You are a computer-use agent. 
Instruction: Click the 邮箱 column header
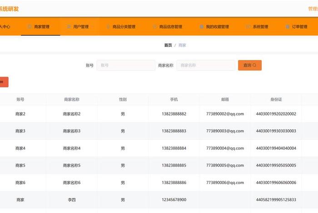click(225, 99)
